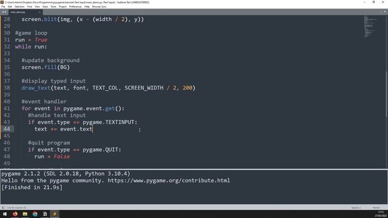Viewport: 388px width, 218px height.
Task: Open the Browser Sync menu
Action: click(x=99, y=7)
